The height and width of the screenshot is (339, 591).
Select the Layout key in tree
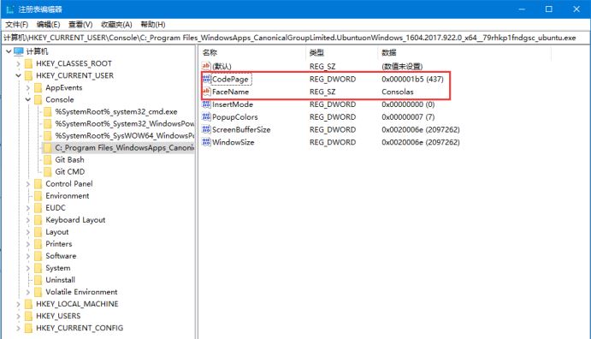click(57, 232)
